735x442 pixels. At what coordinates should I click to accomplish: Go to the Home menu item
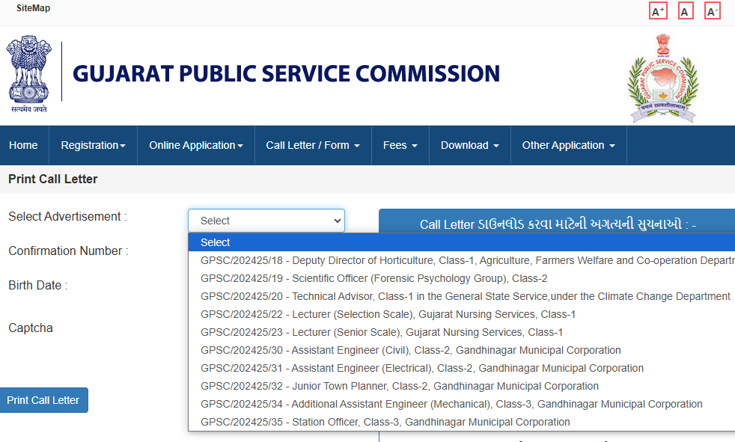click(x=23, y=145)
